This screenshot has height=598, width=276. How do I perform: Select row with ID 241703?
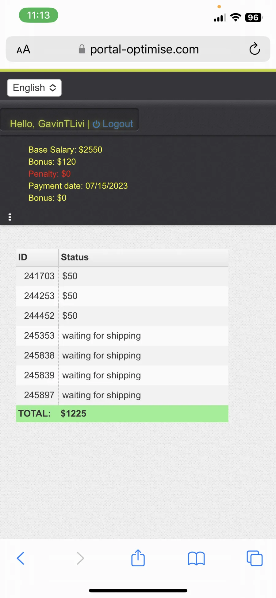coord(122,276)
